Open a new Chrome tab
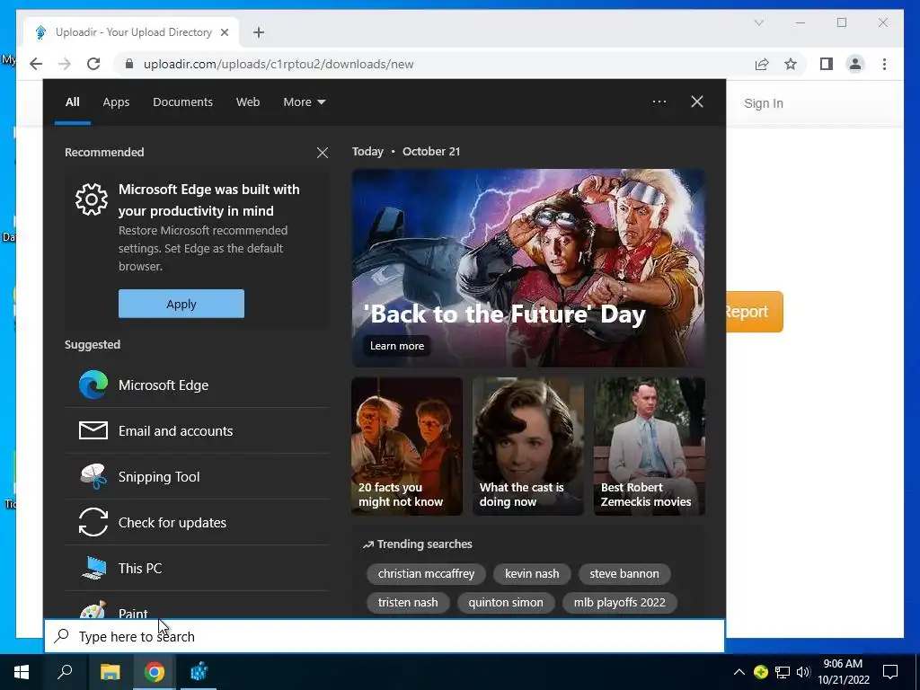 (x=259, y=32)
